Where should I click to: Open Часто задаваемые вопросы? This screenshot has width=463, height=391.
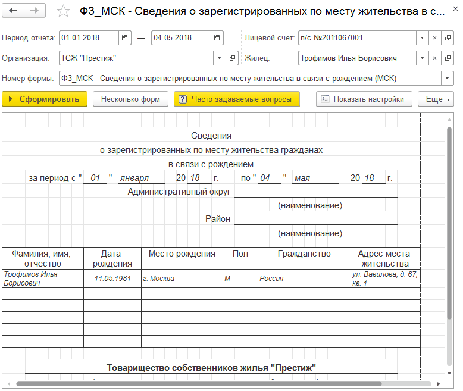coord(237,99)
